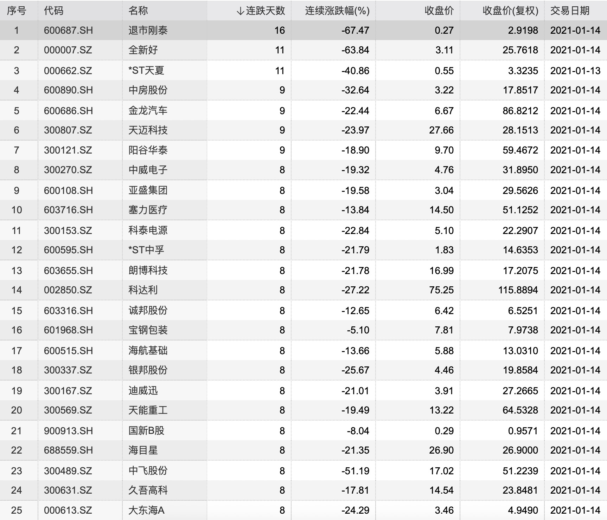Open the 科达利 stock entry

(143, 290)
